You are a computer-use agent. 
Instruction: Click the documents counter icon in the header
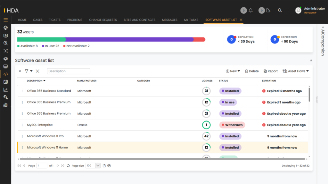268,10
